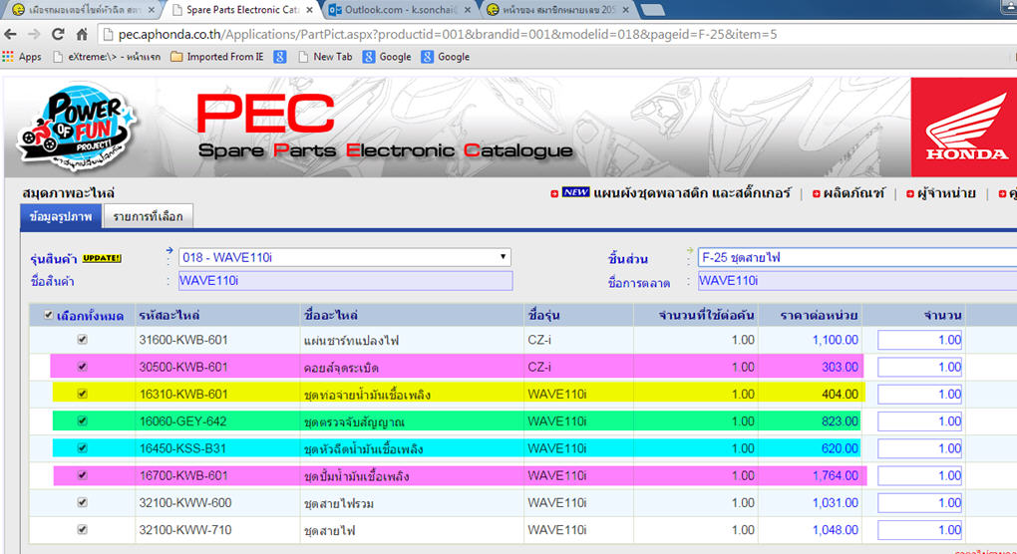Viewport: 1017px width, 554px height.
Task: Click the price 823.00
Action: pos(840,421)
